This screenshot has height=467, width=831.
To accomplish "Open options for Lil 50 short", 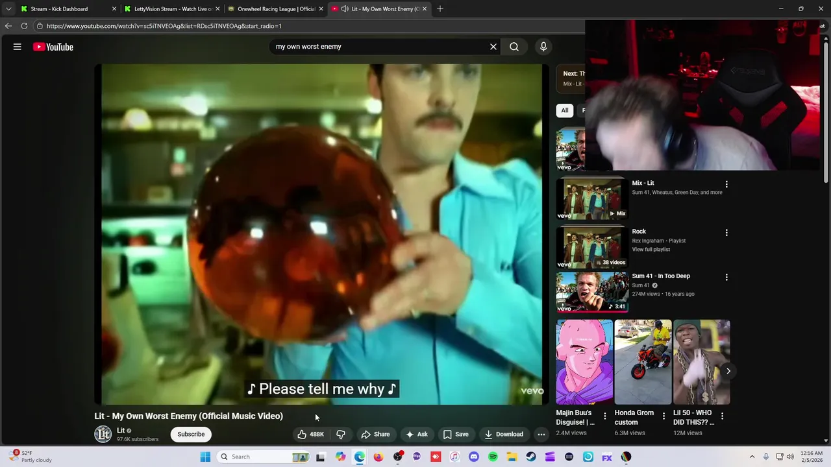I will (722, 416).
